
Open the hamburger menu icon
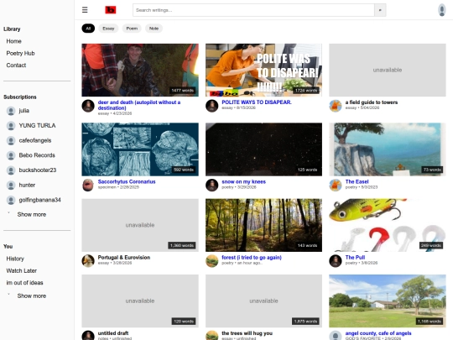[x=85, y=10]
